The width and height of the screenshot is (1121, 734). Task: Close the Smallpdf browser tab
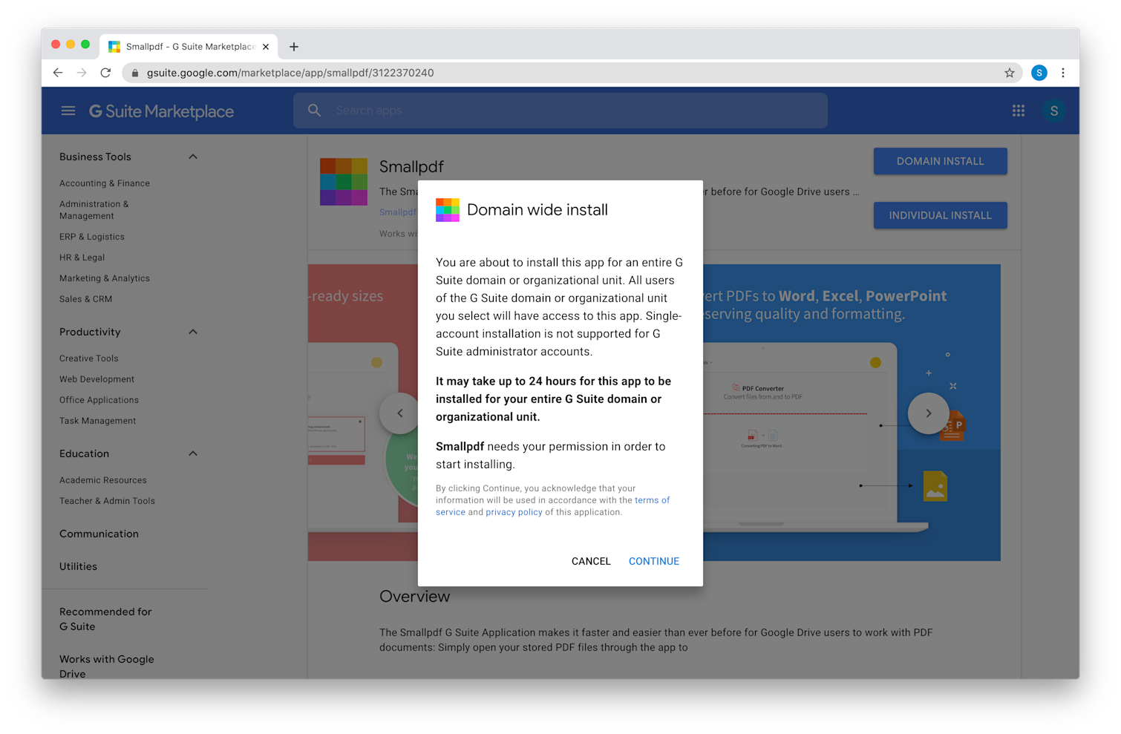266,47
